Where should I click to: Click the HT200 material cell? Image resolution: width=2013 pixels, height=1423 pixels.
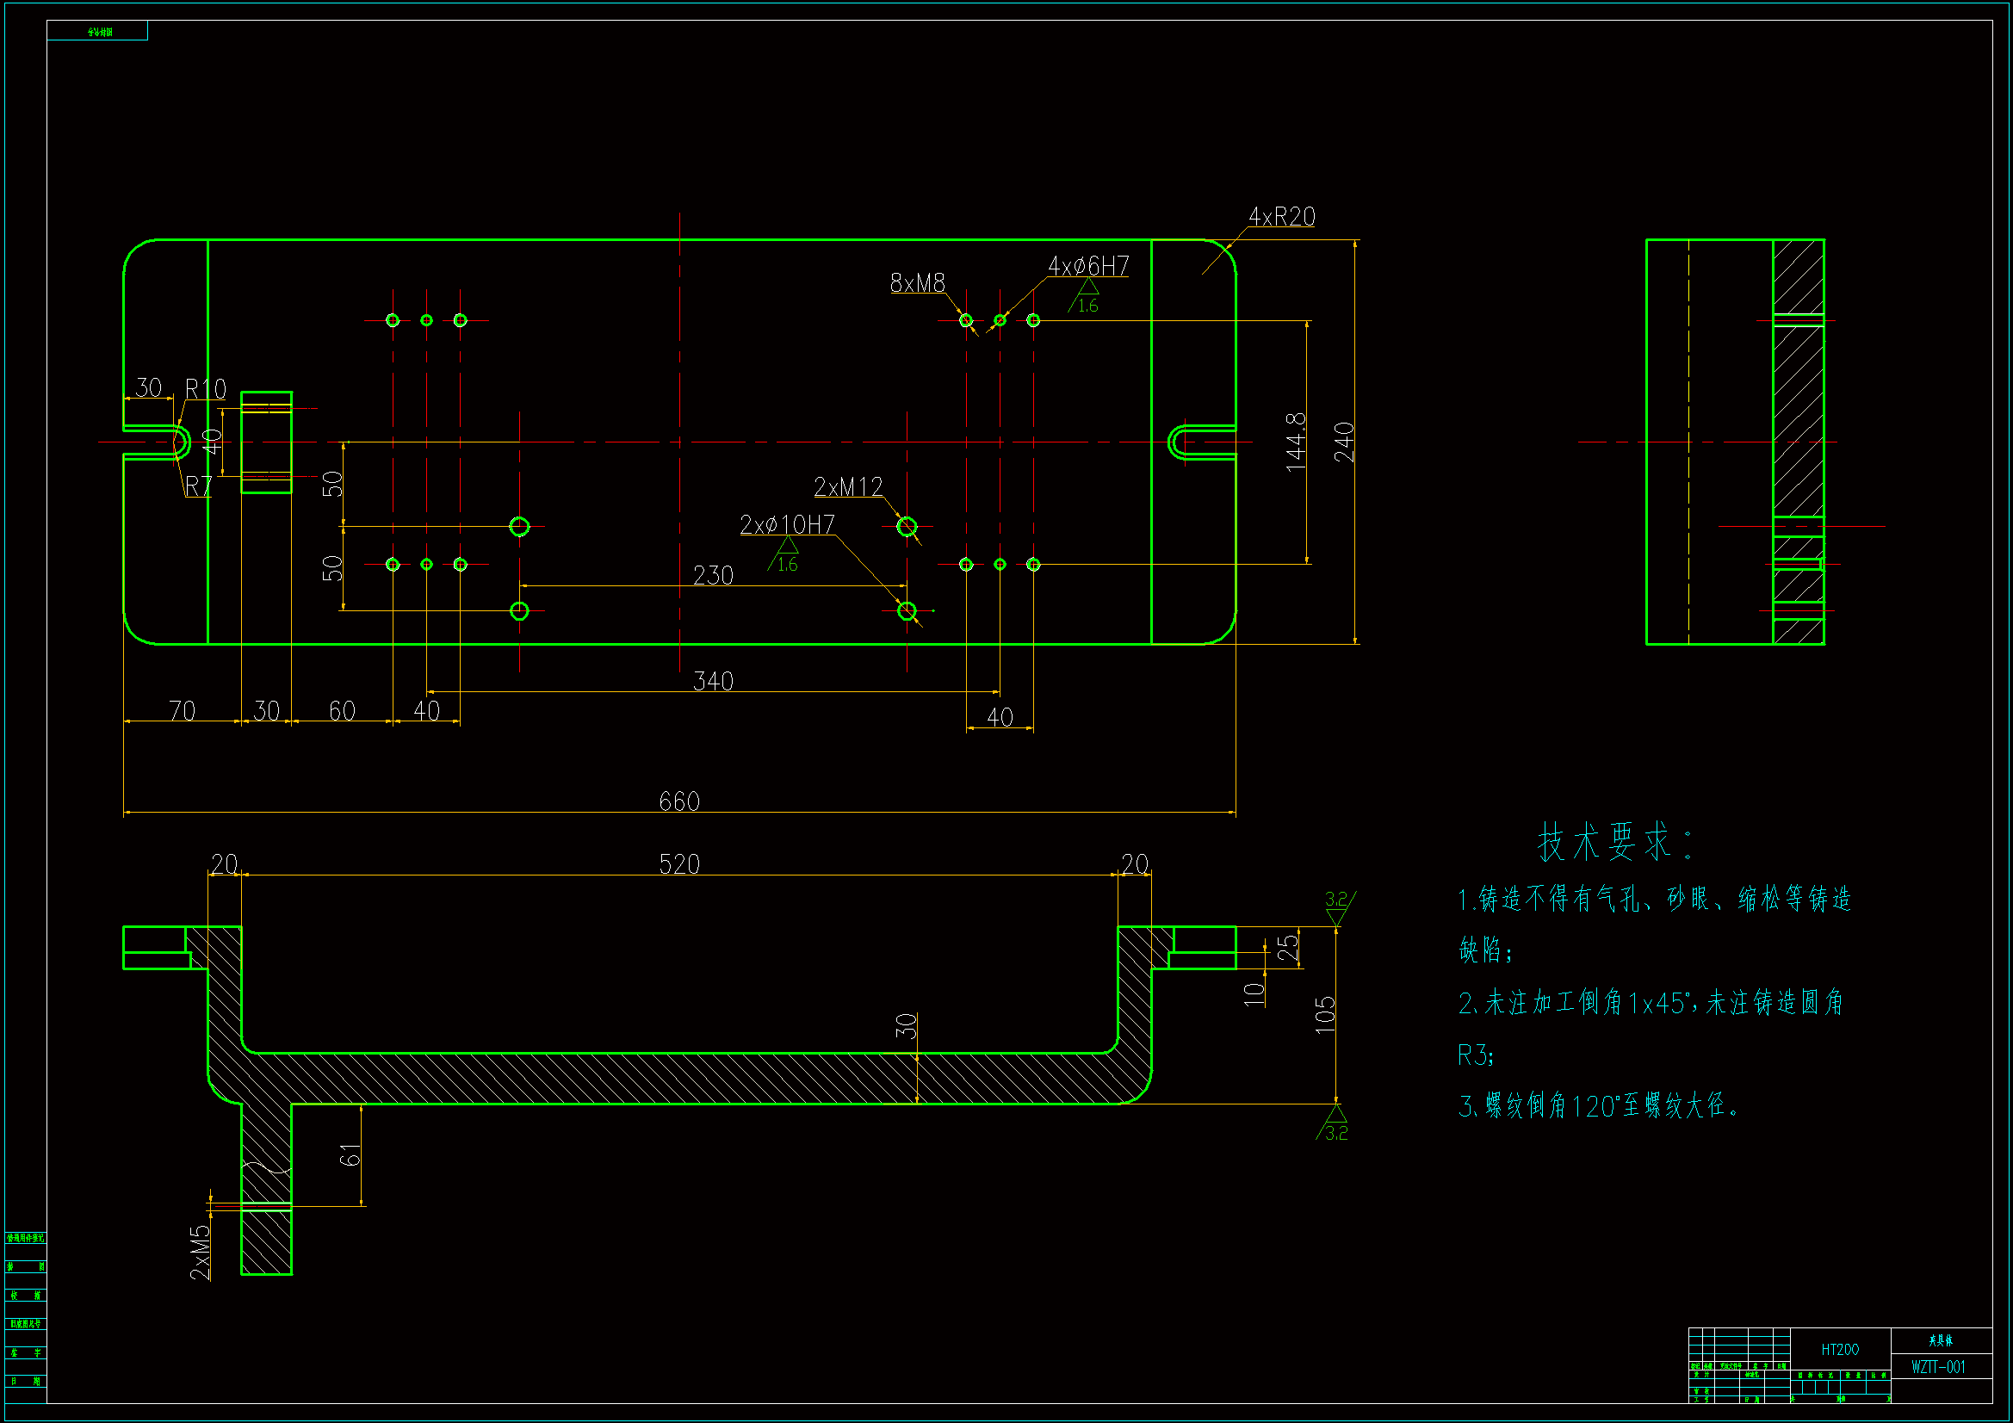pyautogui.click(x=1839, y=1349)
